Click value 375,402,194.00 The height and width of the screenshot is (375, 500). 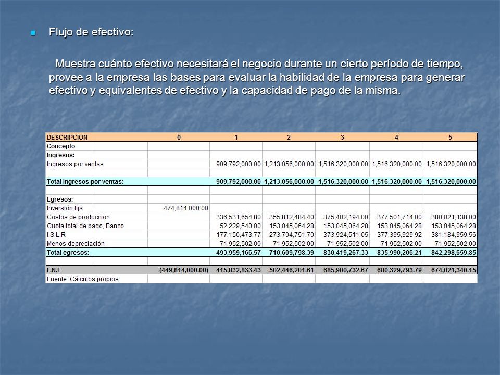click(x=346, y=217)
